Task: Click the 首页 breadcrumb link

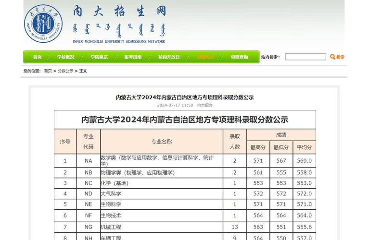Action: [48, 71]
